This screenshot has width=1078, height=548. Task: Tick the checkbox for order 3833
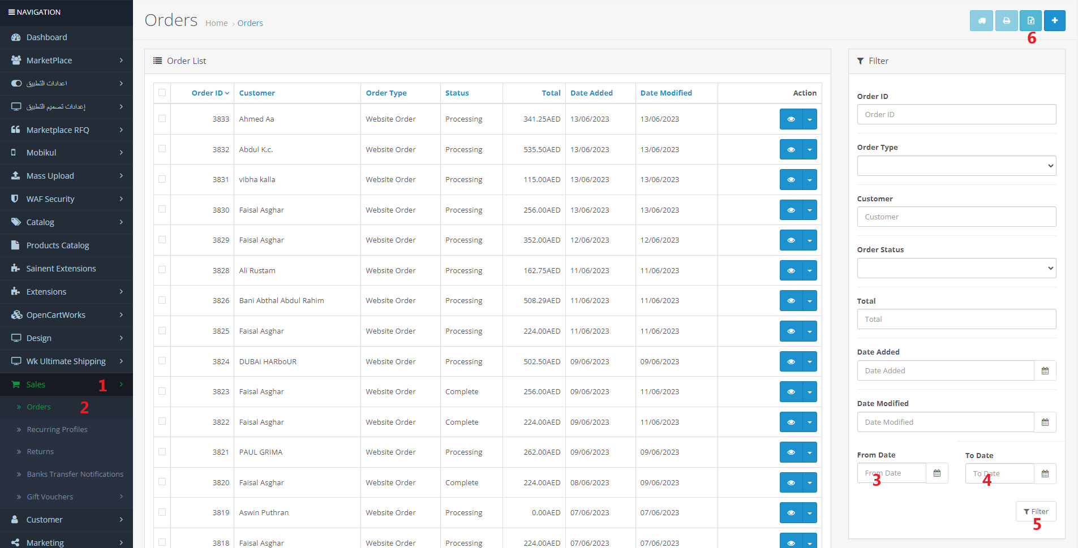click(162, 119)
